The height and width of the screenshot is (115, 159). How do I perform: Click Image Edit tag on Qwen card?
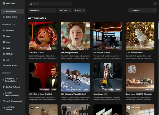pos(149,89)
